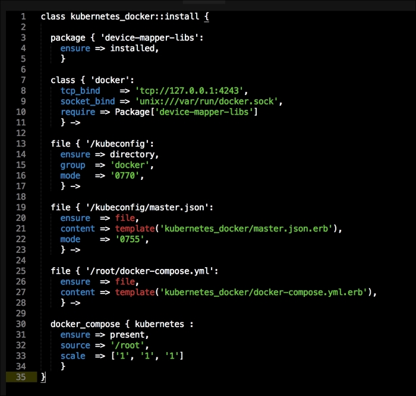Click the require keyword on line 10
Image resolution: width=416 pixels, height=396 pixels.
pyautogui.click(x=77, y=112)
